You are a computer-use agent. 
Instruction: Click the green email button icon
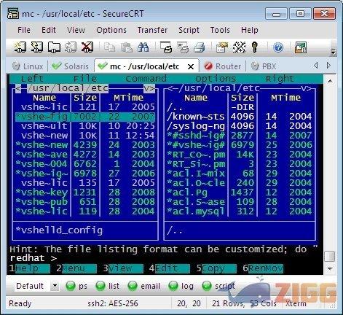click(x=133, y=286)
